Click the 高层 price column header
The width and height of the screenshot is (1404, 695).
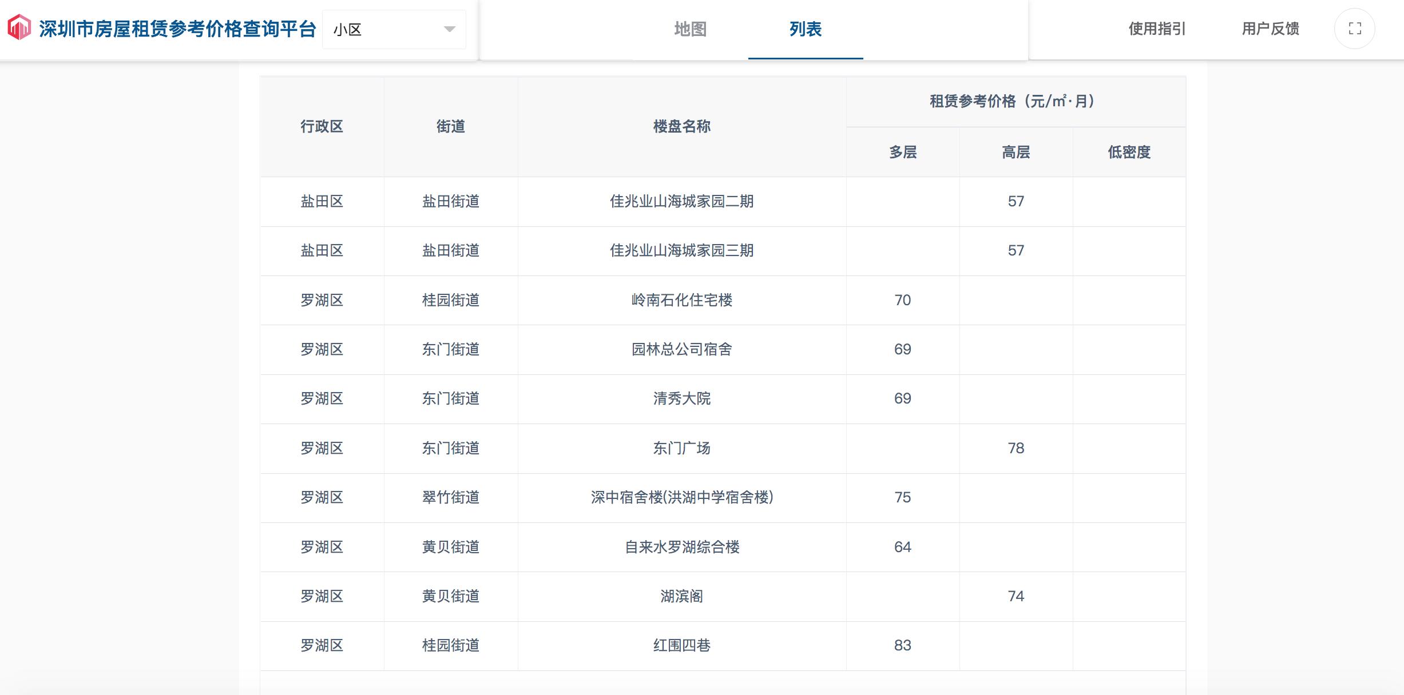pyautogui.click(x=1016, y=152)
